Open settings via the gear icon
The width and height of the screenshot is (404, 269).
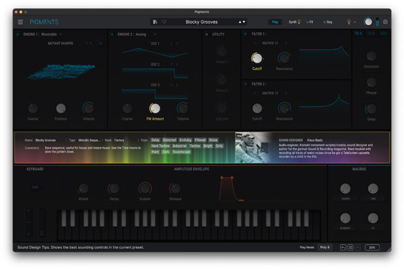pos(385,22)
